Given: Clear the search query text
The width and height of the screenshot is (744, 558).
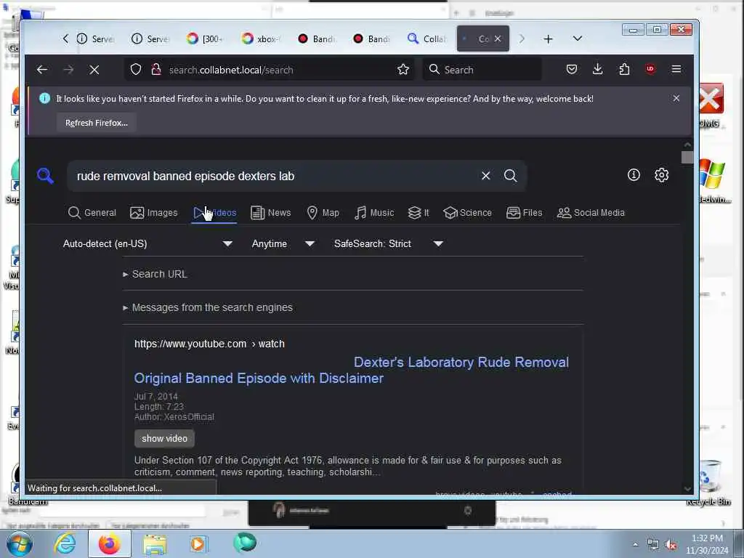Looking at the screenshot, I should tap(486, 176).
